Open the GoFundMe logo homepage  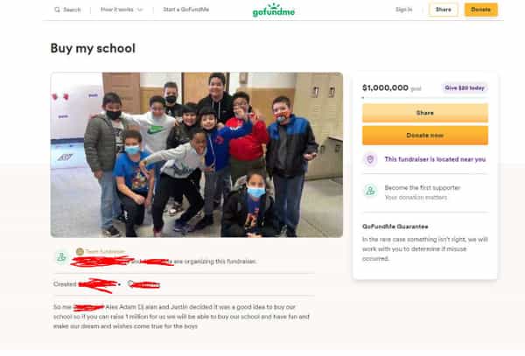click(x=274, y=10)
